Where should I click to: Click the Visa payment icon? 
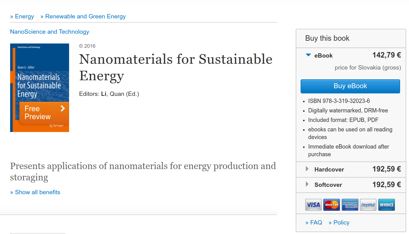click(313, 205)
